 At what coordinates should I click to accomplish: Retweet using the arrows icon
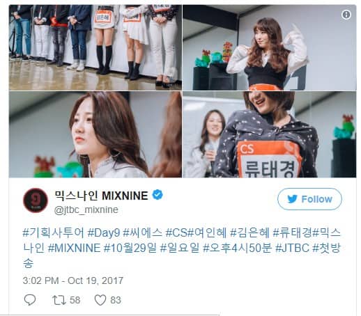59,300
